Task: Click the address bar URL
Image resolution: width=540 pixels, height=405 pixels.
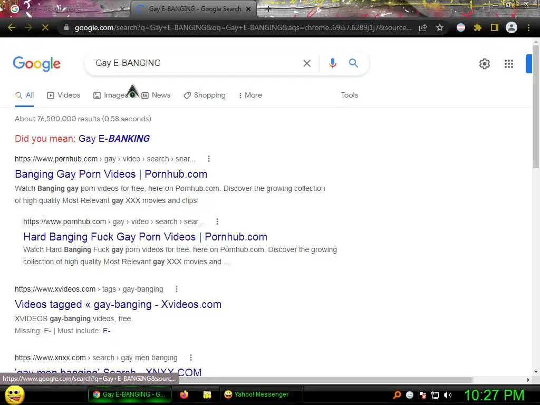Action: 243,27
